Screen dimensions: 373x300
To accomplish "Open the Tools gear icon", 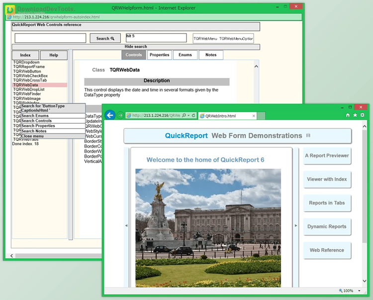I will point(362,115).
